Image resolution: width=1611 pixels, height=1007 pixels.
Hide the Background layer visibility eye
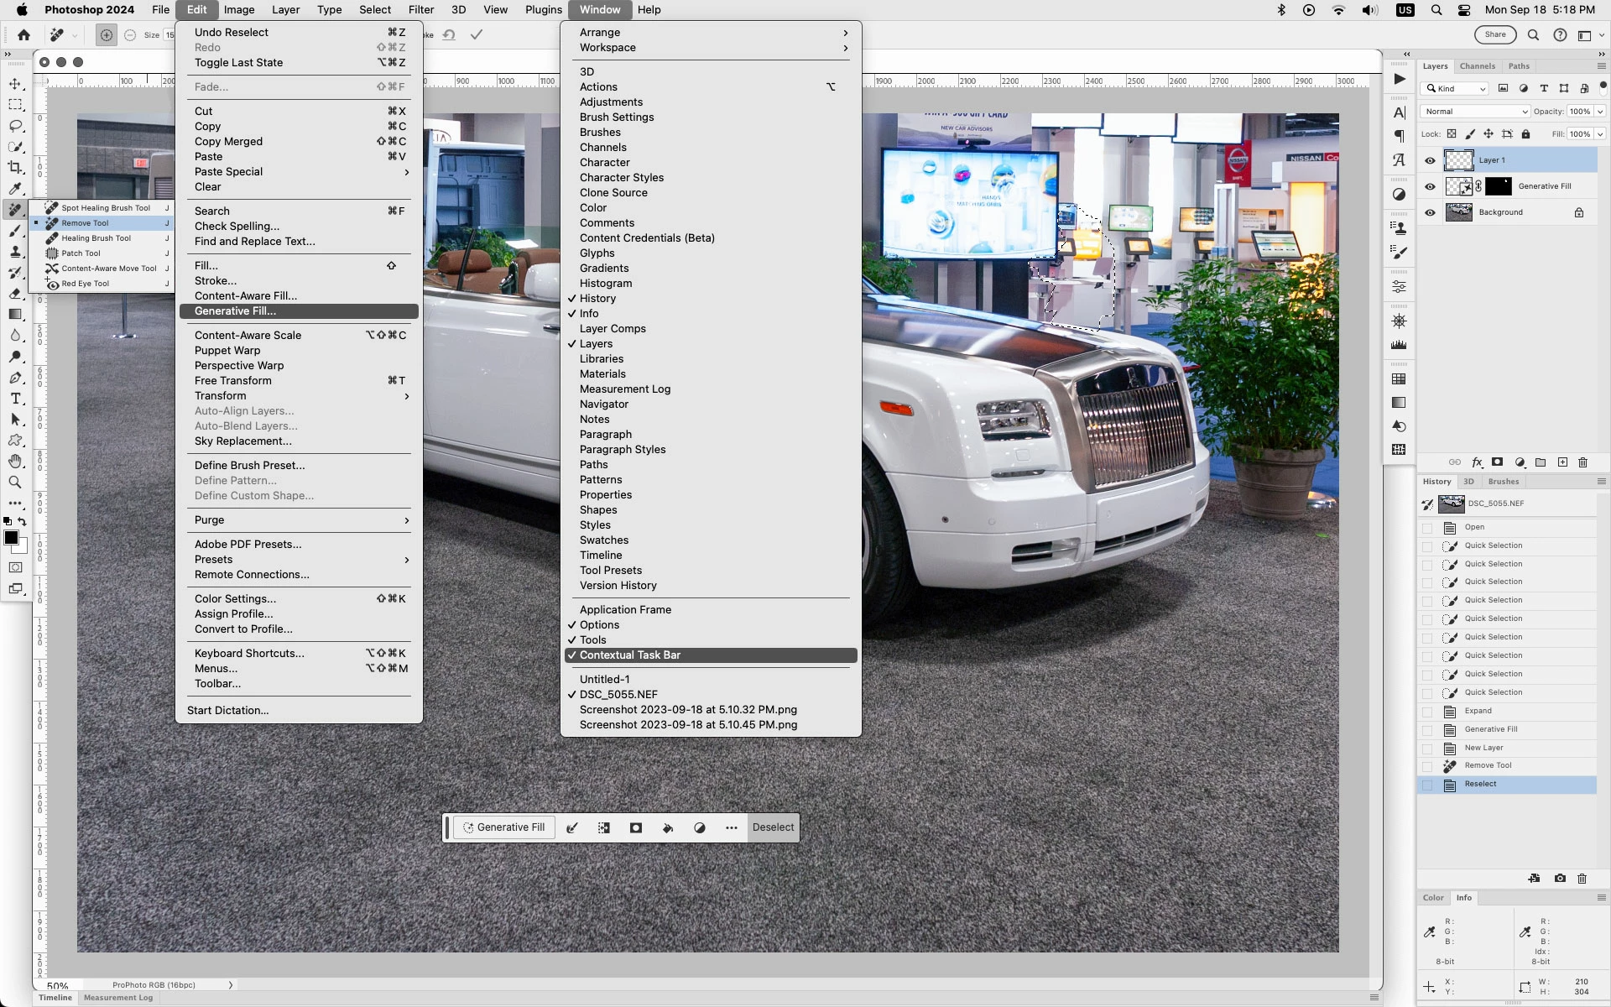pyautogui.click(x=1430, y=212)
